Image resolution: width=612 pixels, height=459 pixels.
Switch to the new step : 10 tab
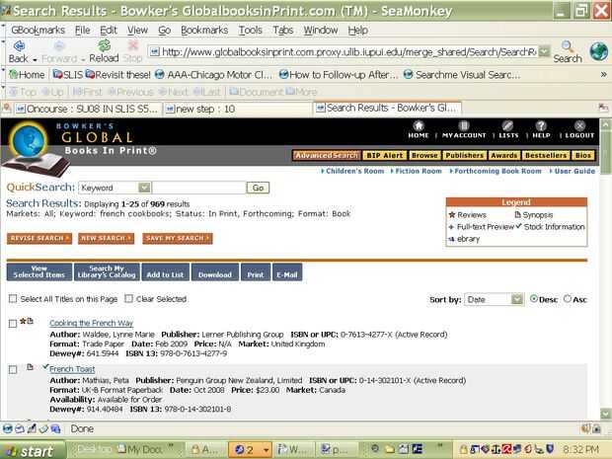238,109
